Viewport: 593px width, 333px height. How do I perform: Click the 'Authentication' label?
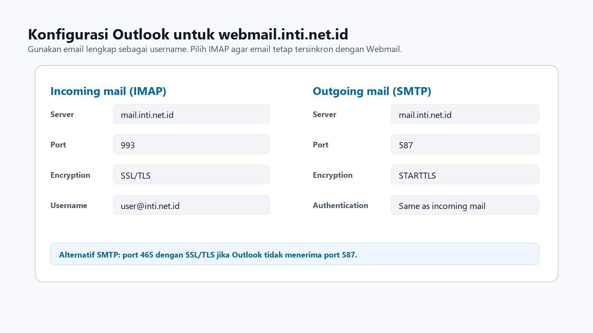(341, 206)
